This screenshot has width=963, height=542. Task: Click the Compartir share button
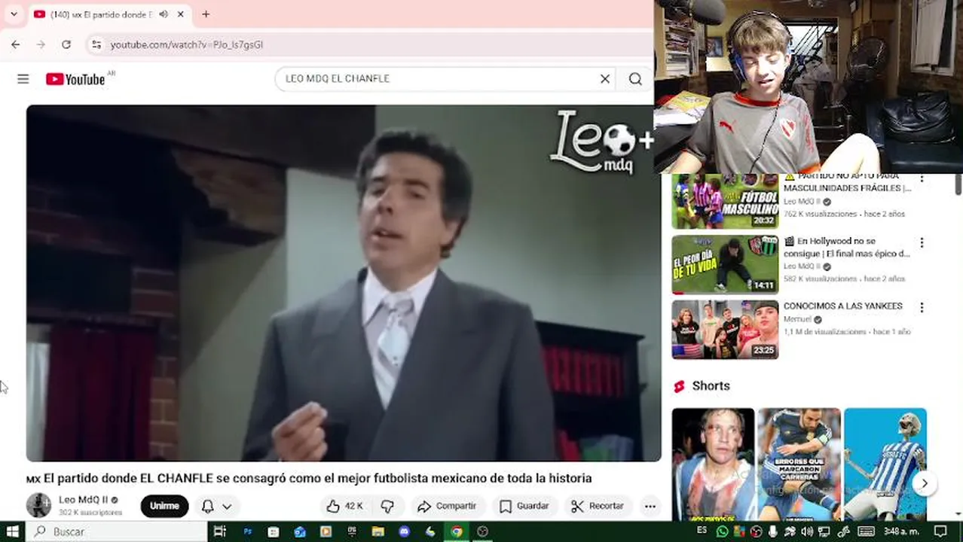point(447,506)
